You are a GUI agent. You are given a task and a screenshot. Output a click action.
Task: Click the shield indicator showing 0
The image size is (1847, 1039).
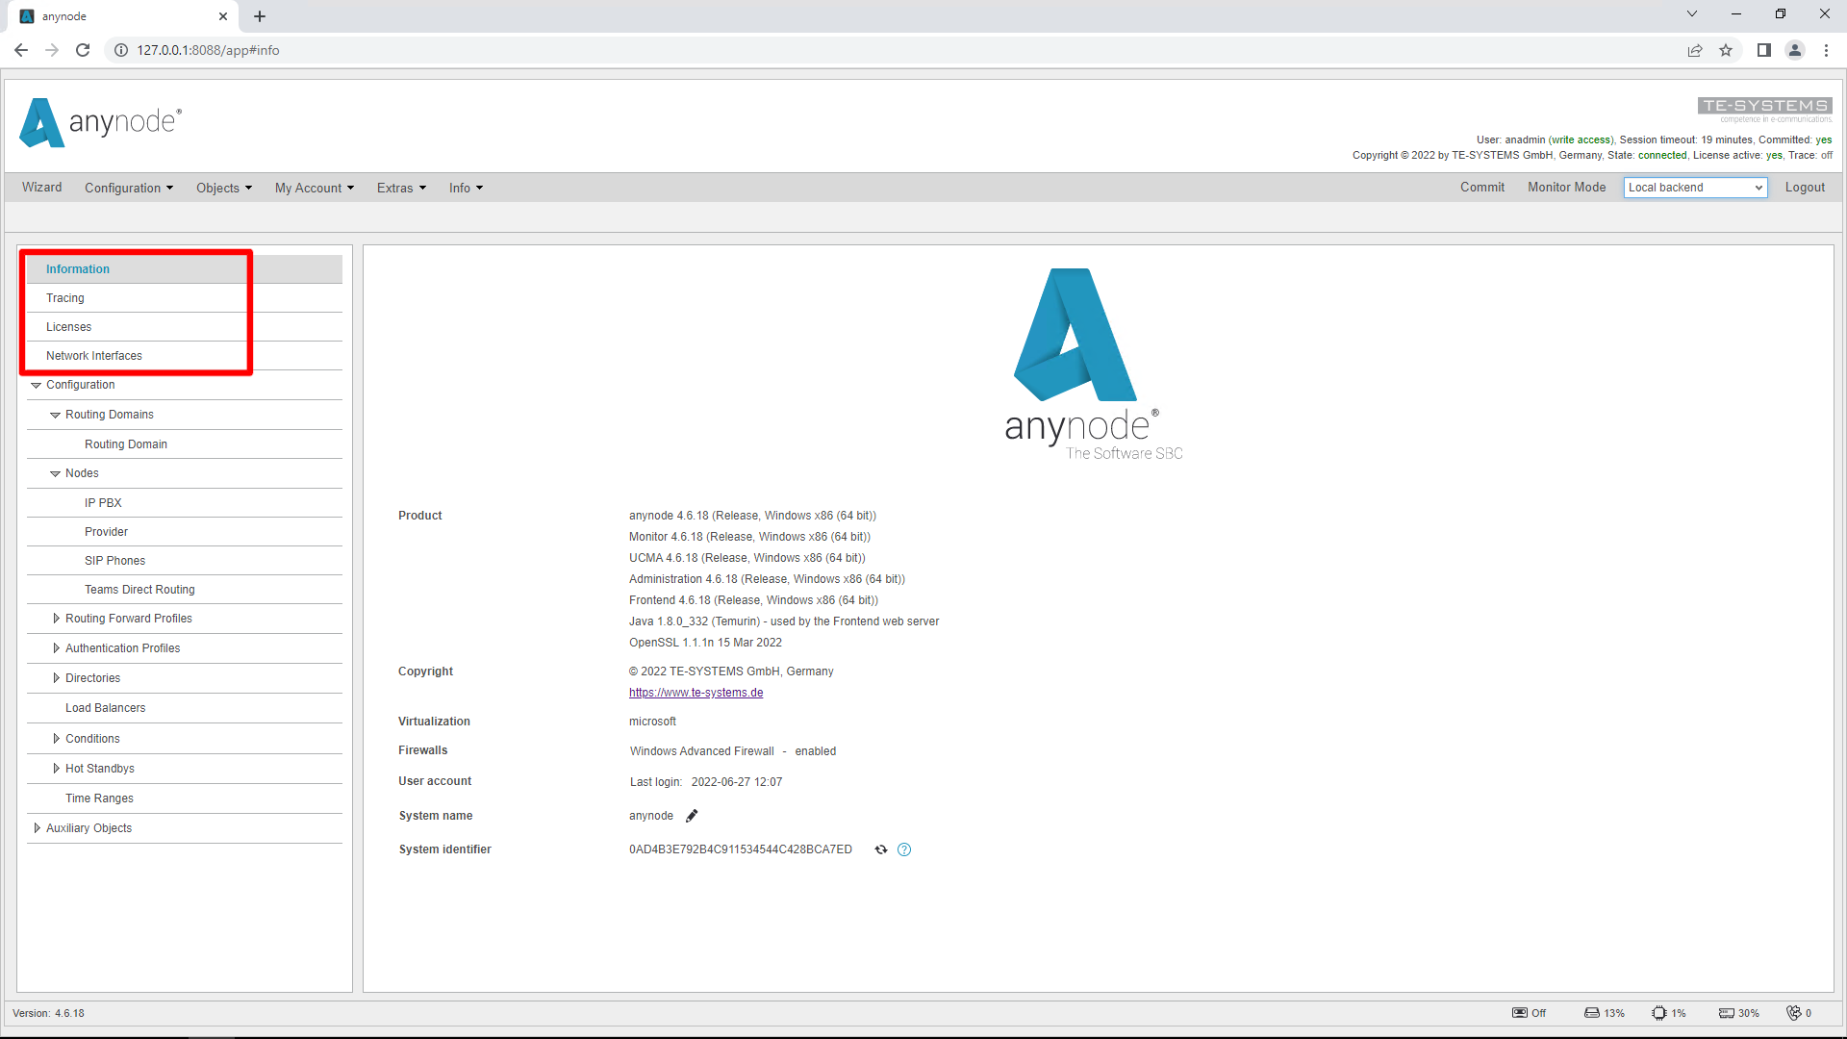pos(1799,1013)
